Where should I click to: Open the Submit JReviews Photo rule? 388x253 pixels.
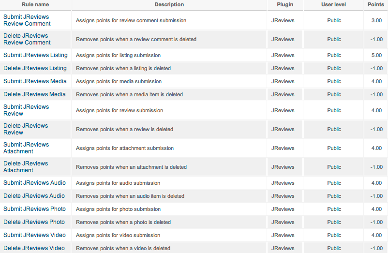click(34, 209)
